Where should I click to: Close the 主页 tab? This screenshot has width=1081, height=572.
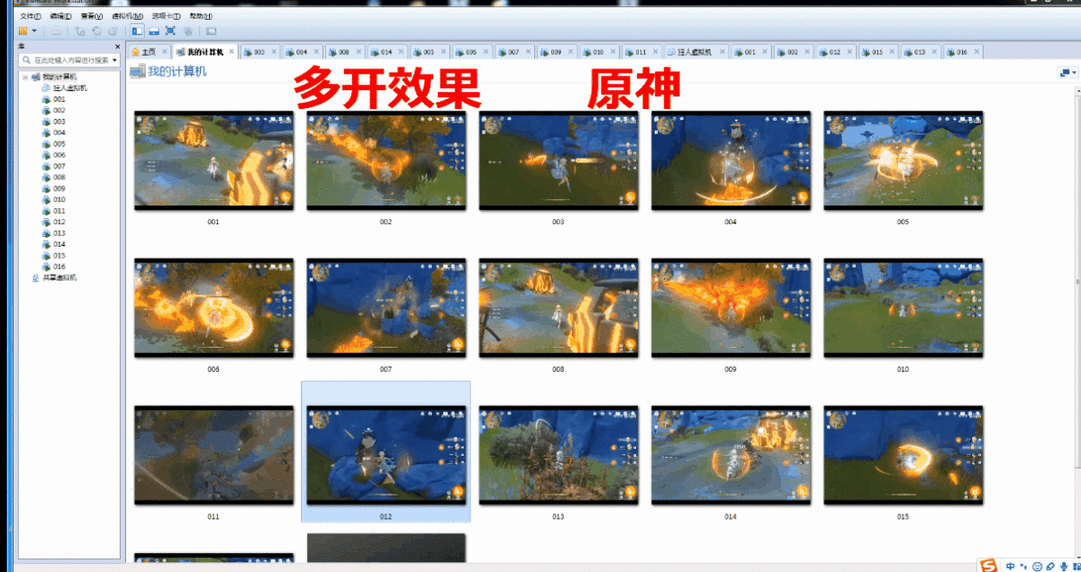tap(163, 52)
